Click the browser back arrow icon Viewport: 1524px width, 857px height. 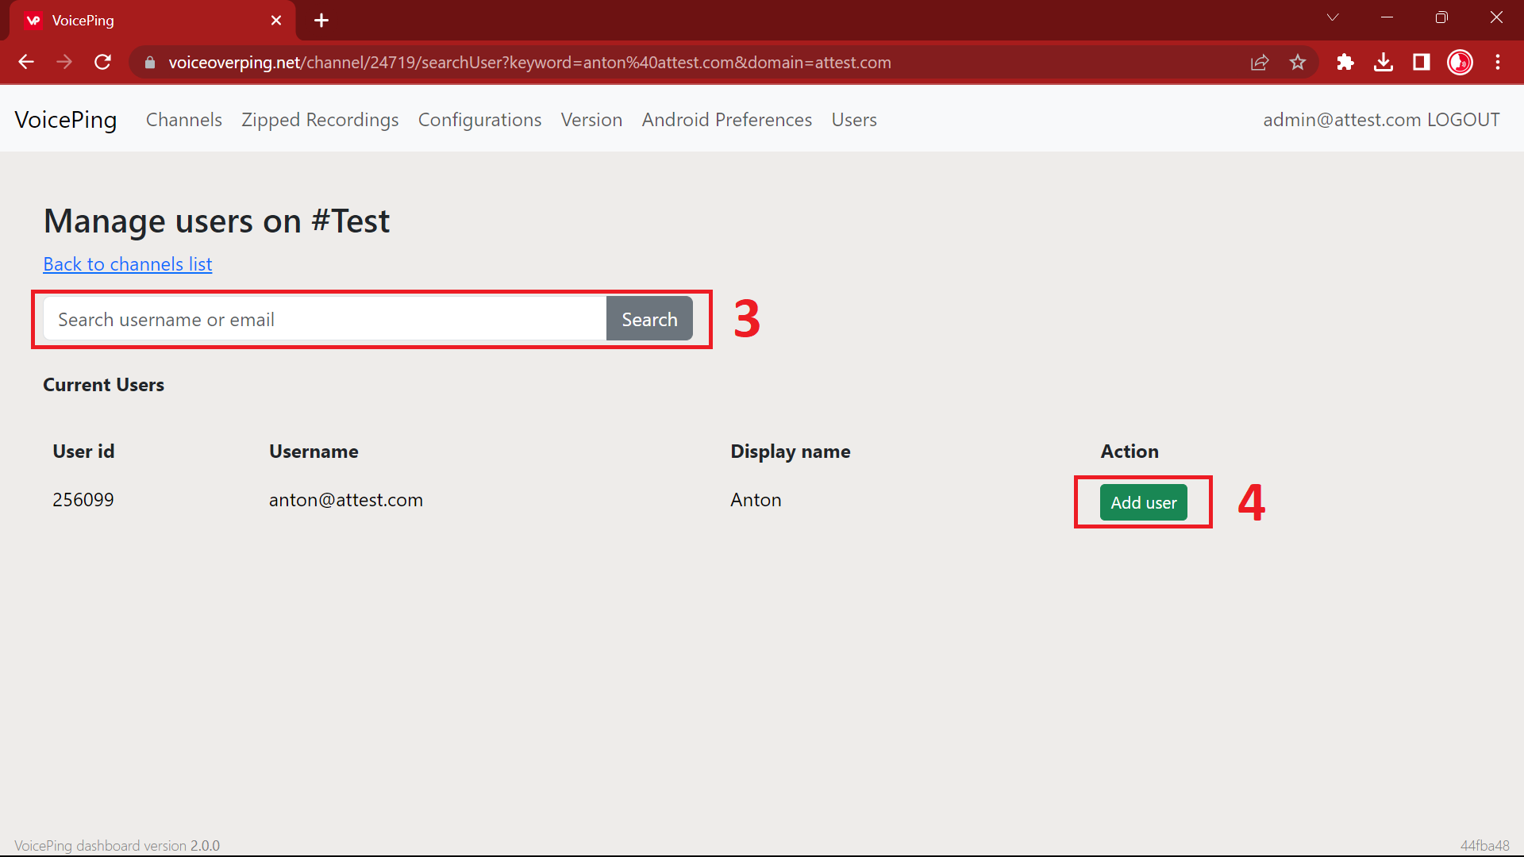pos(26,62)
